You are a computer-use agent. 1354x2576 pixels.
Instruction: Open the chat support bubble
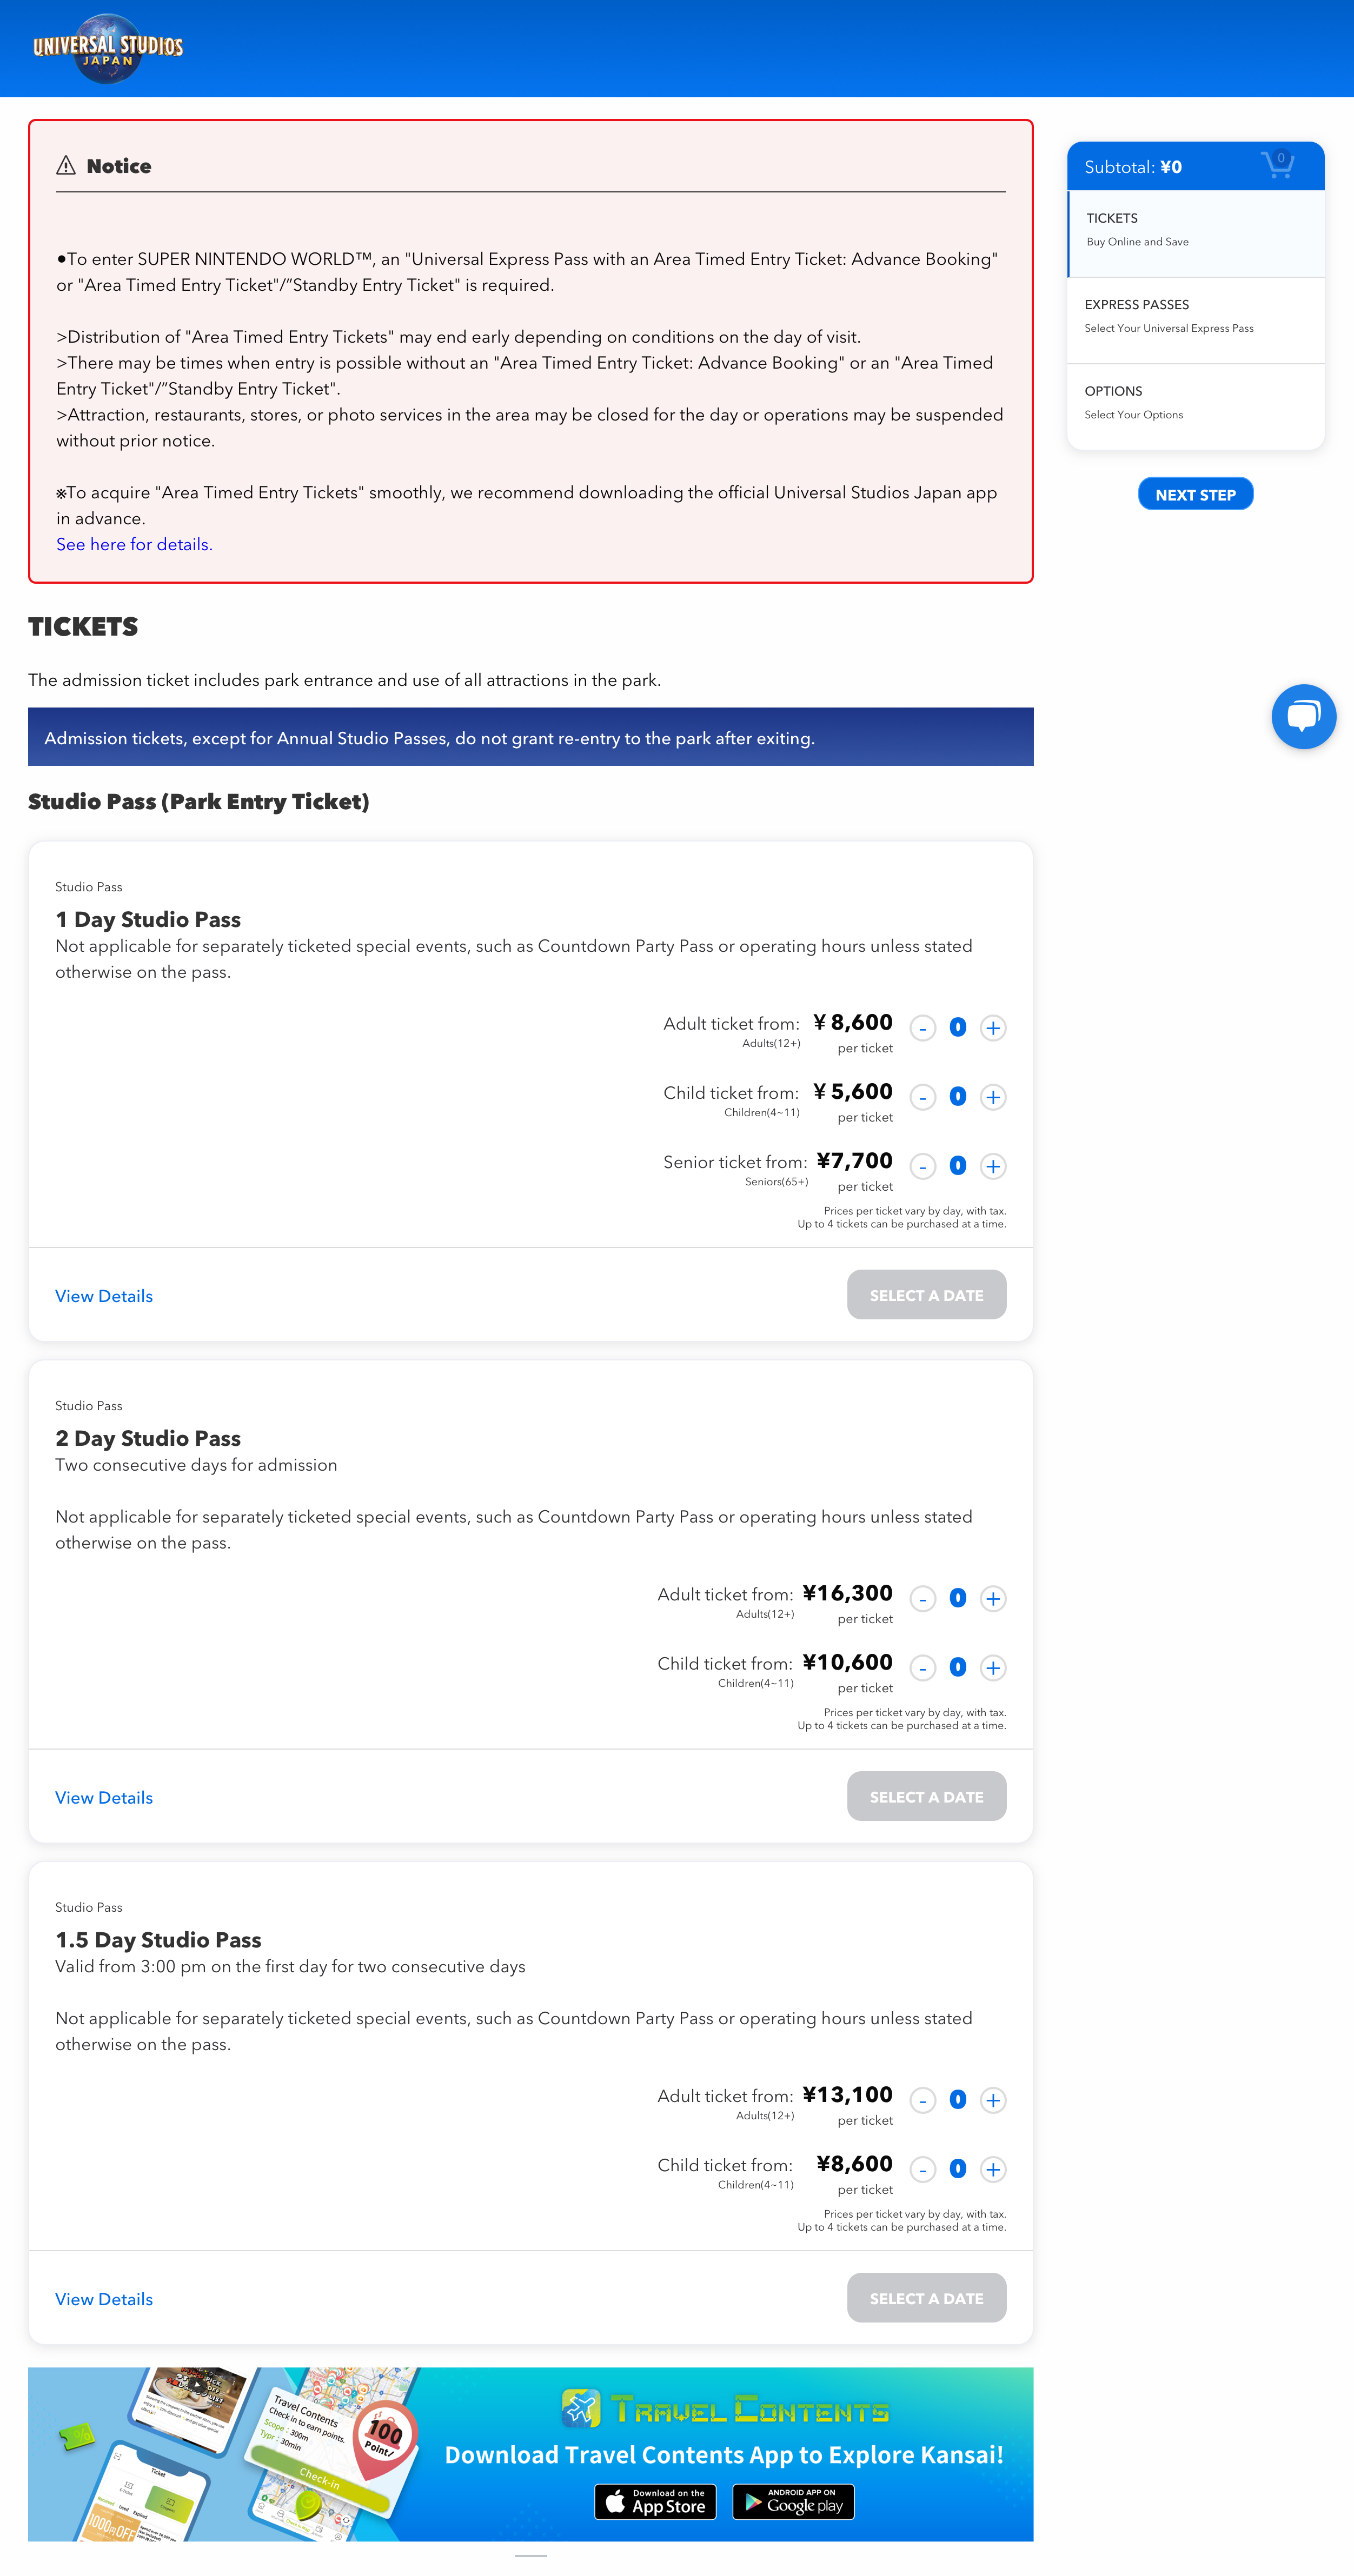[x=1303, y=716]
